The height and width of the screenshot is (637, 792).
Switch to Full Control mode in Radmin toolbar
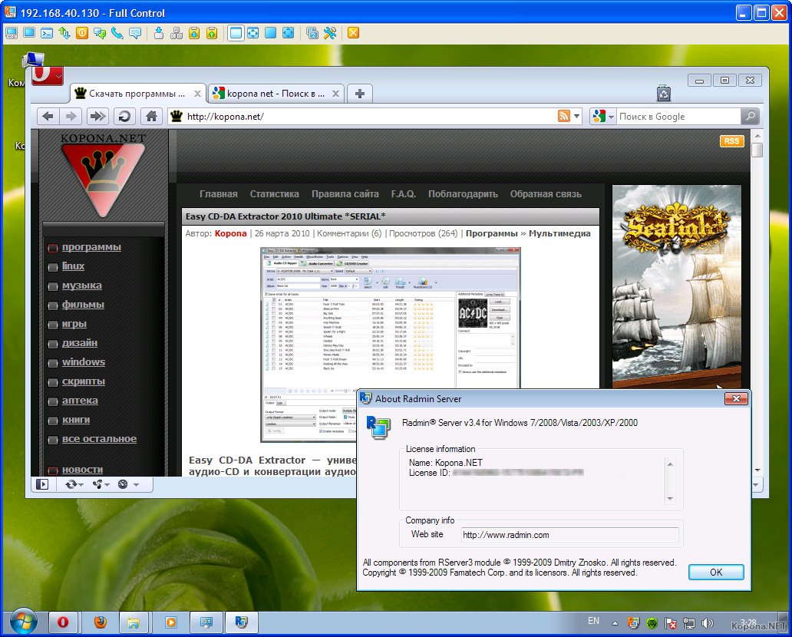[x=11, y=33]
